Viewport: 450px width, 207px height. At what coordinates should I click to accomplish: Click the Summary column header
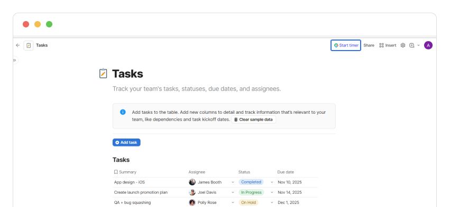click(x=125, y=172)
